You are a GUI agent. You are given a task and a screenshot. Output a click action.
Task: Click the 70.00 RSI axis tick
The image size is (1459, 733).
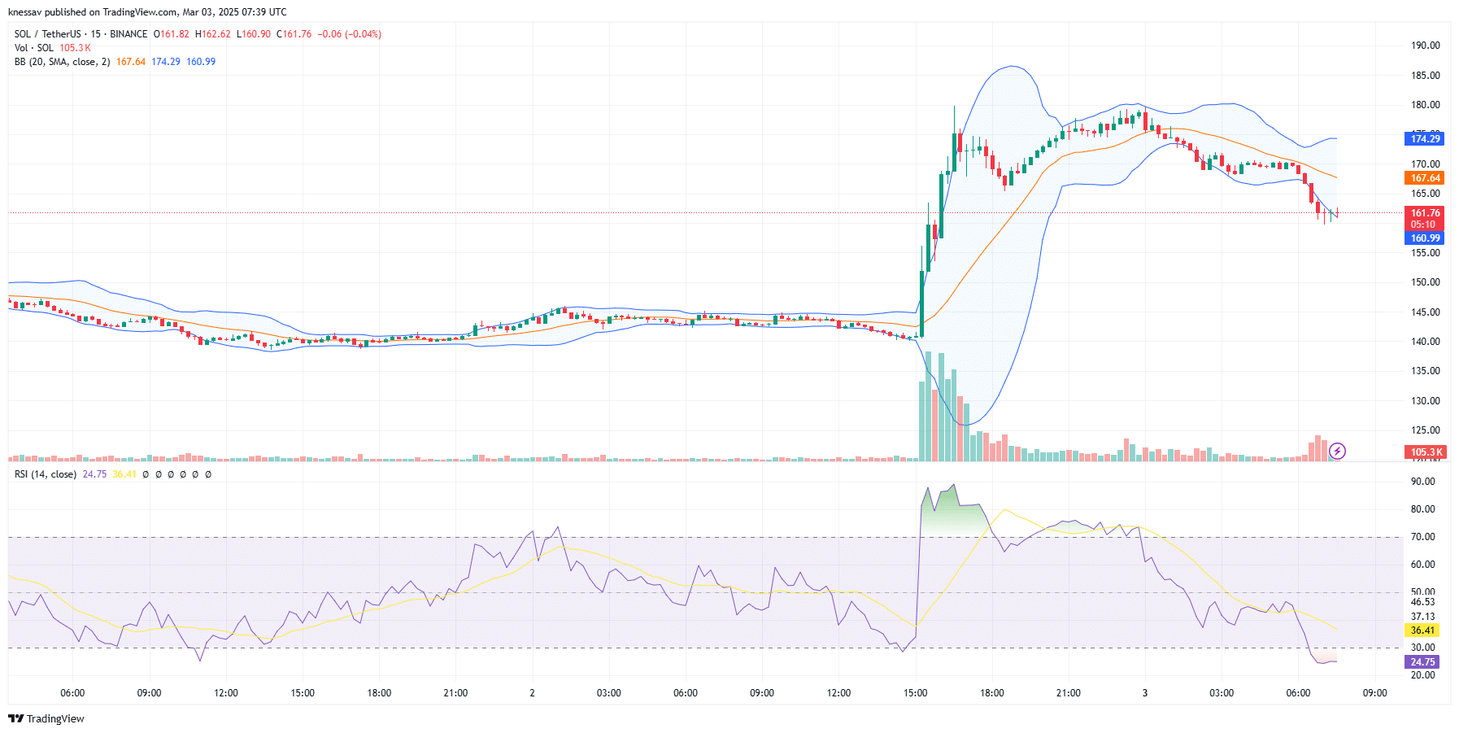click(x=1422, y=537)
